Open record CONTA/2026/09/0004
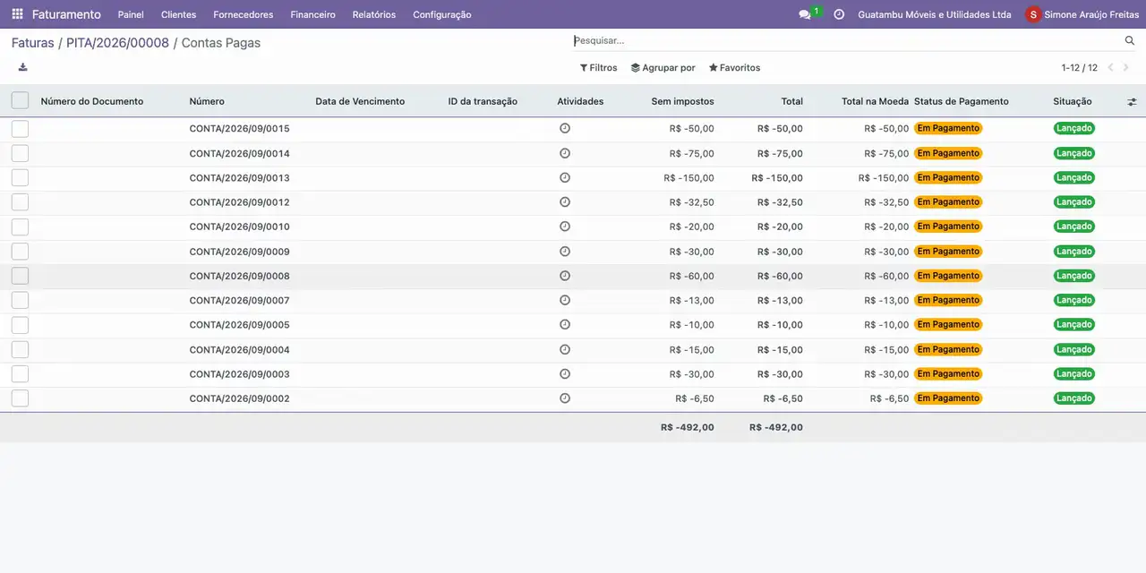1146x573 pixels. coord(239,349)
